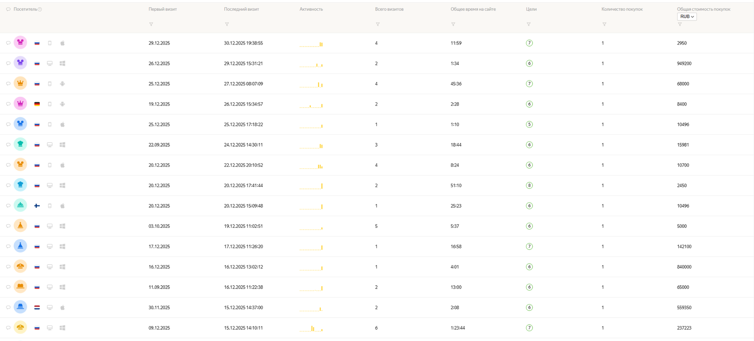This screenshot has height=341, width=754.
Task: Click goals badge 8 in the 20.12.2025 17:41:44 row
Action: (529, 185)
